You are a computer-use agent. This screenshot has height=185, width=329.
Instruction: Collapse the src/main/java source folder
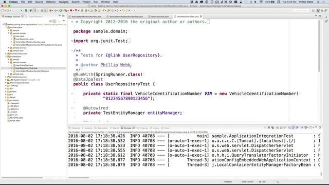[6, 27]
